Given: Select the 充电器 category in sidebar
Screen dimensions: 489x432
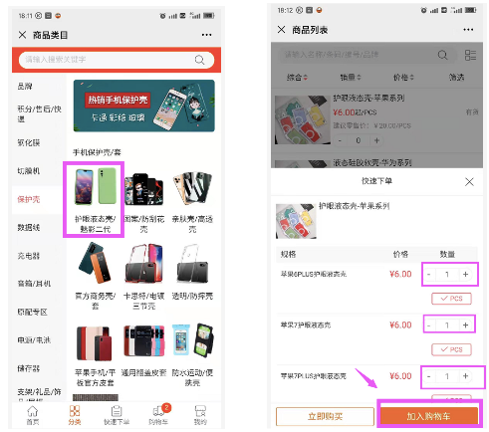Looking at the screenshot, I should click(x=29, y=256).
